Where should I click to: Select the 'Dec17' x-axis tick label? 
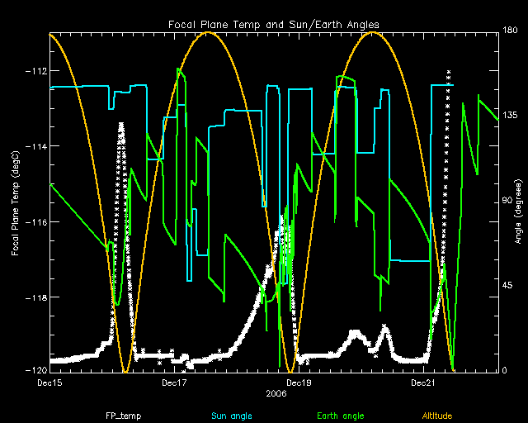click(173, 383)
